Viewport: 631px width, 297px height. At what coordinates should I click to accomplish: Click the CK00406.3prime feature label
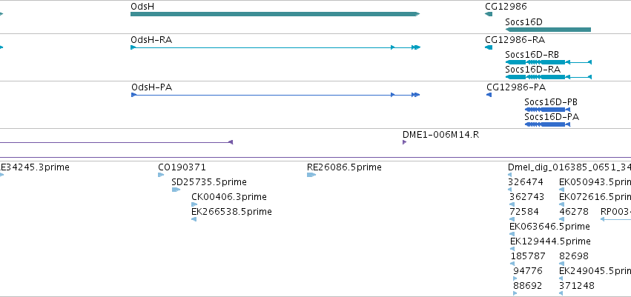pyautogui.click(x=229, y=197)
